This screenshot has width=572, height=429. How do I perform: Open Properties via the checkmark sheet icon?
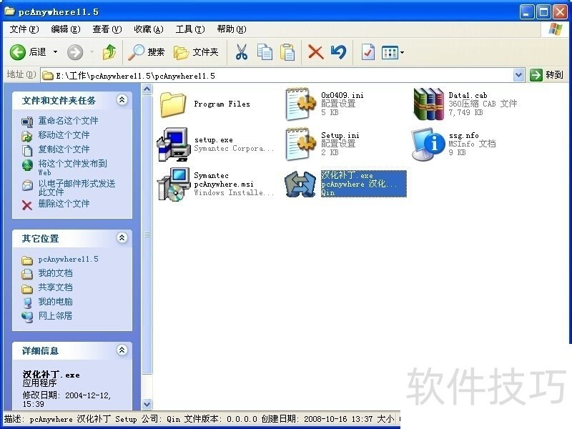(x=368, y=52)
